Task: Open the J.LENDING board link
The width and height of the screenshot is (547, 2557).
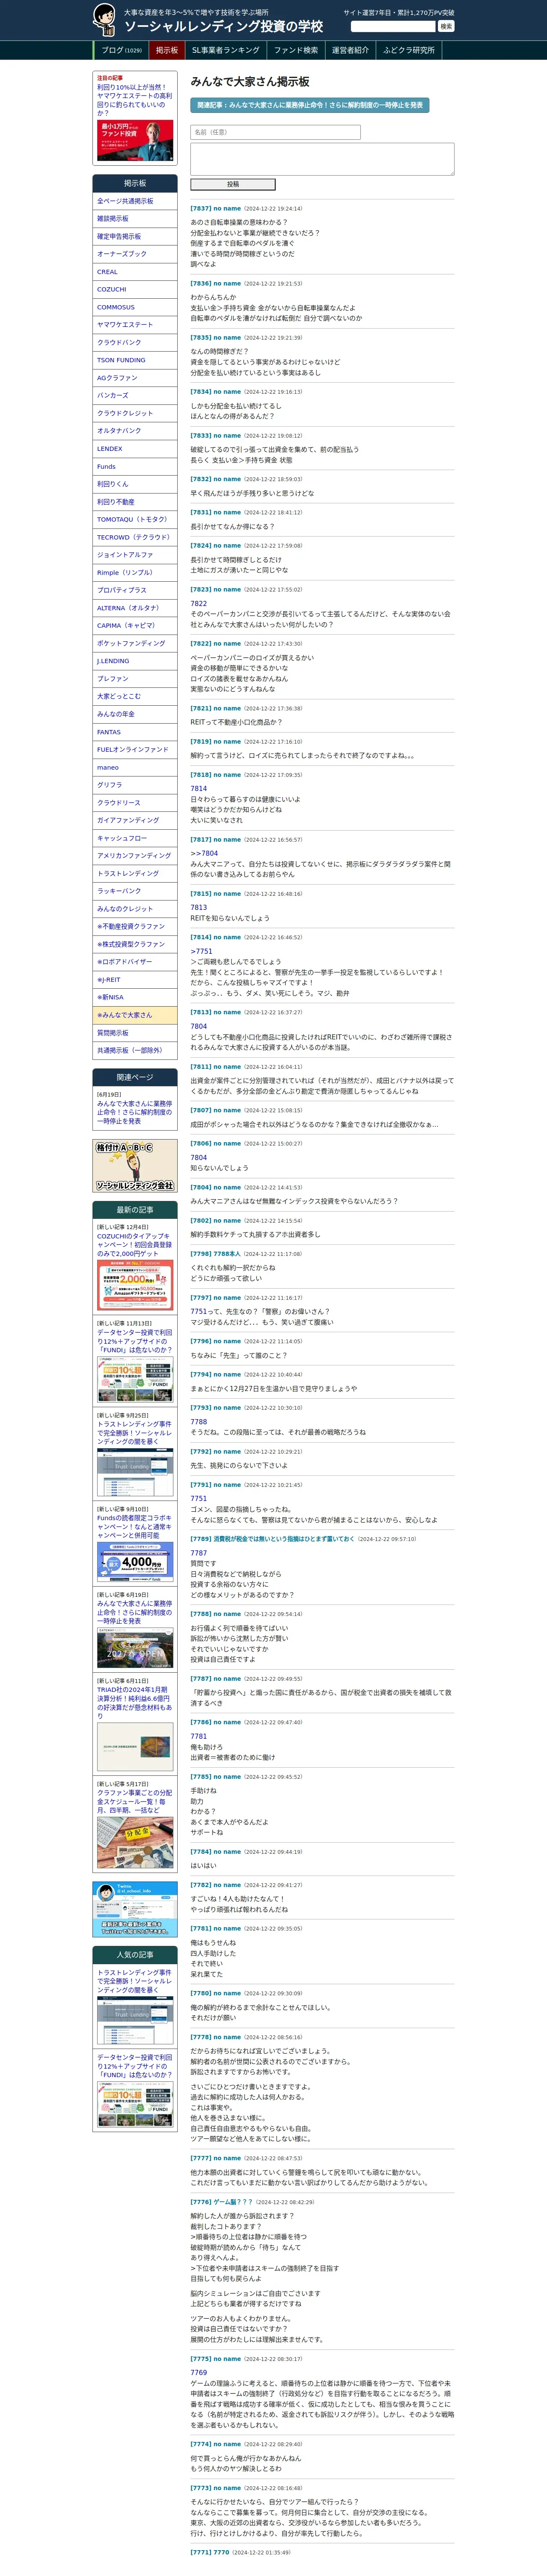Action: click(135, 661)
